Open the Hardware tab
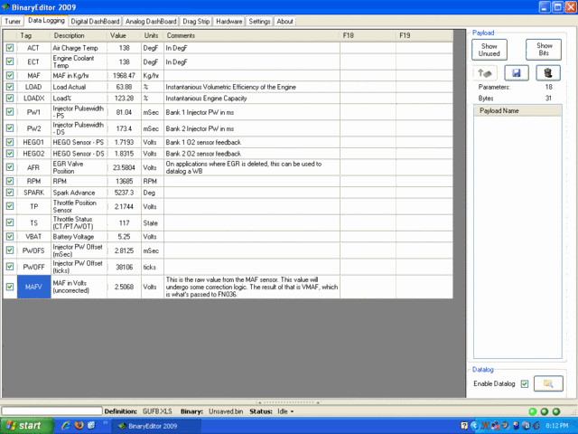Viewport: 578px width, 434px height. click(x=228, y=22)
